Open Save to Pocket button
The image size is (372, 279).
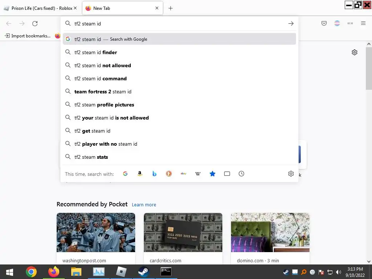click(324, 23)
